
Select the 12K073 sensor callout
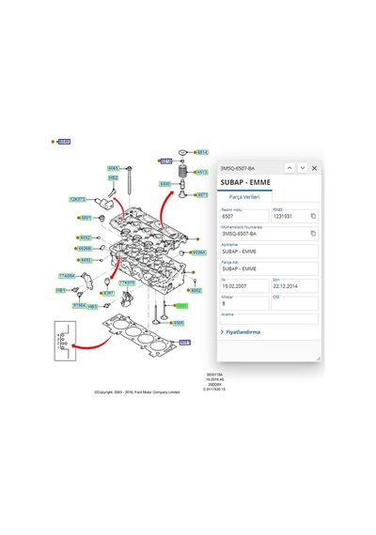click(x=78, y=199)
